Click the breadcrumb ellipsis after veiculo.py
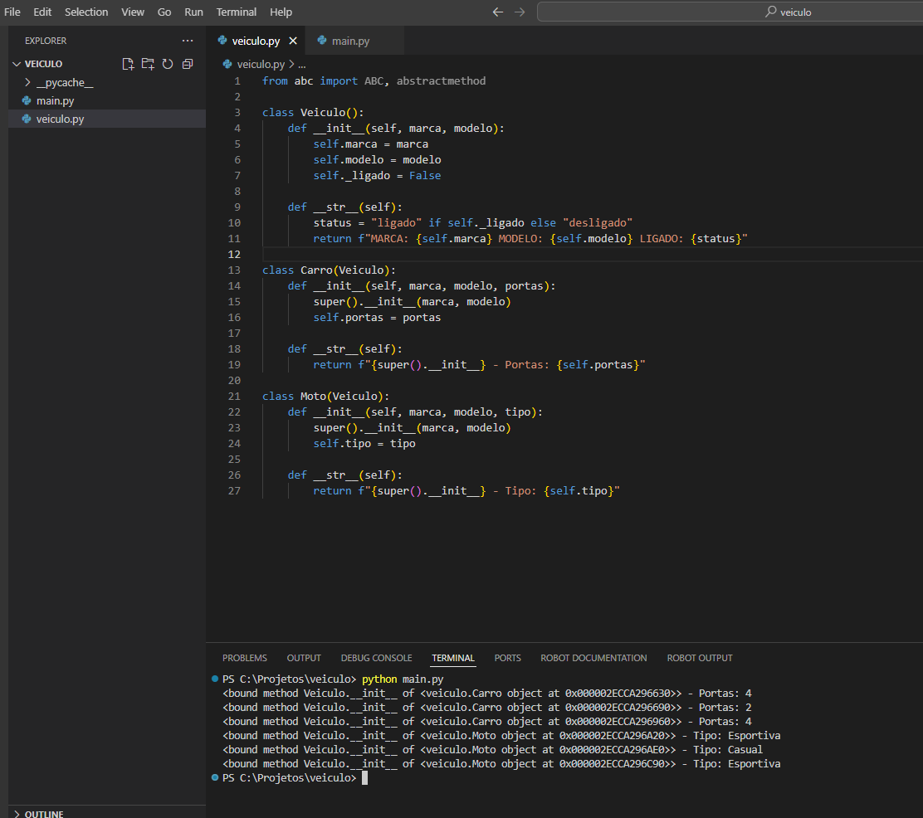The image size is (923, 818). pos(302,64)
